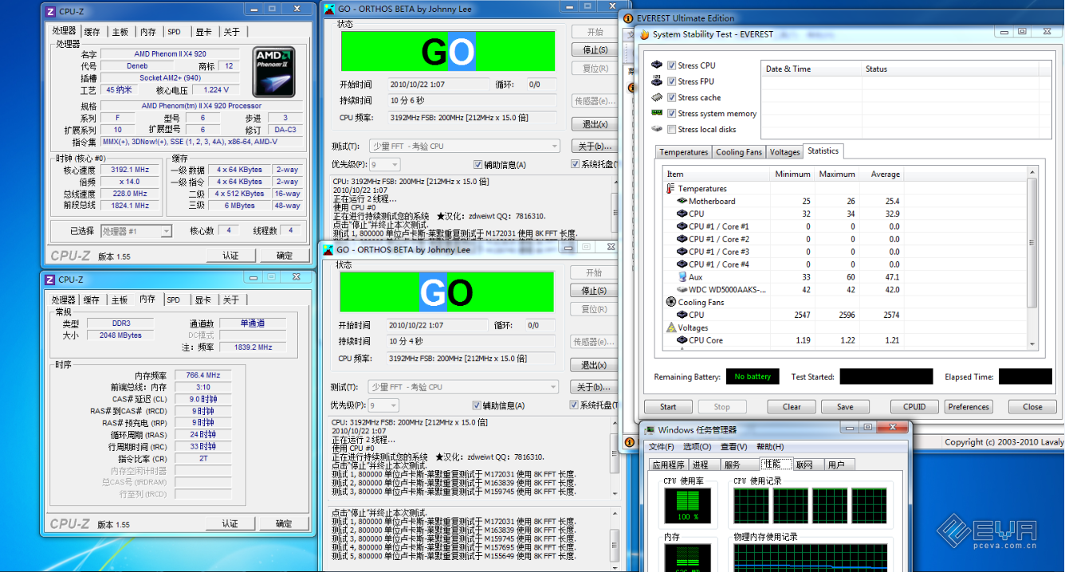The image size is (1065, 572).
Task: Uncheck the Stress system memory checkbox
Action: [x=672, y=113]
